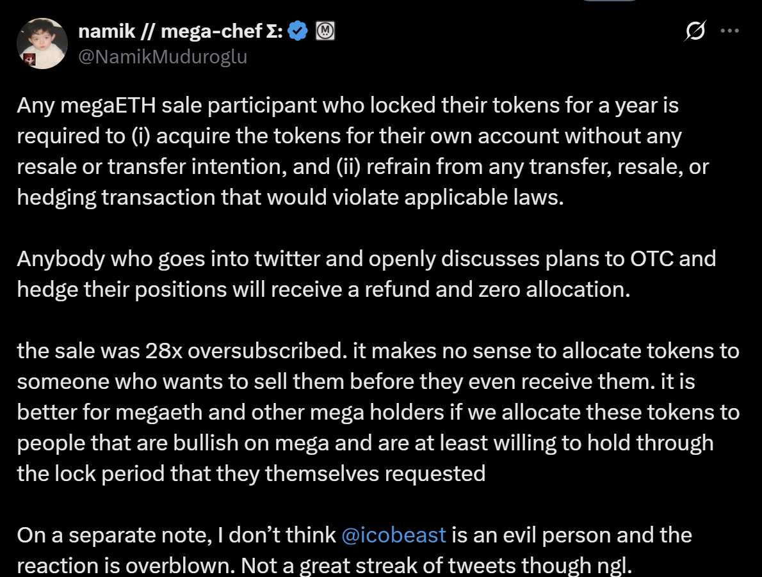Click the 'lock period that they themselves requested' line
The image size is (762, 577).
pos(251,473)
